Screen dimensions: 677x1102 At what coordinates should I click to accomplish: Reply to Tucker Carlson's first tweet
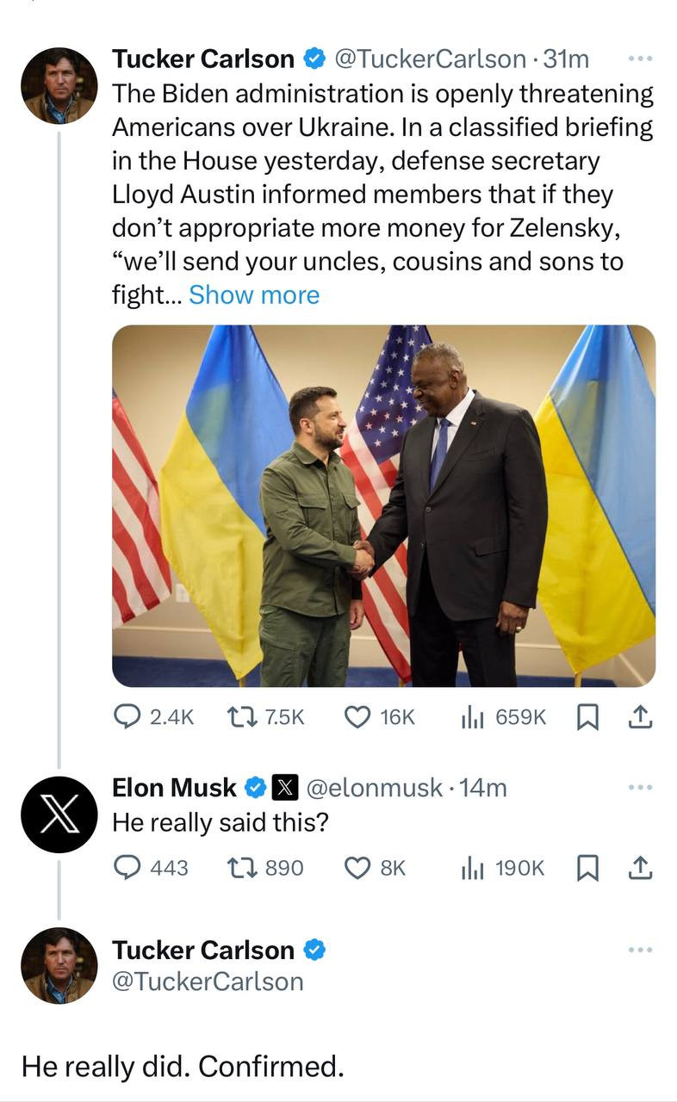[x=128, y=716]
